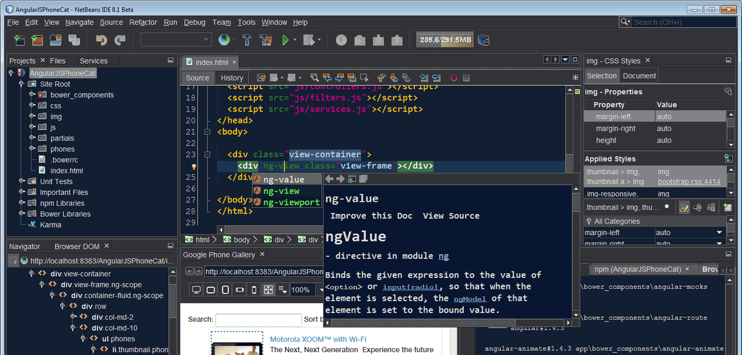Collapse the Site Root tree node

point(22,84)
